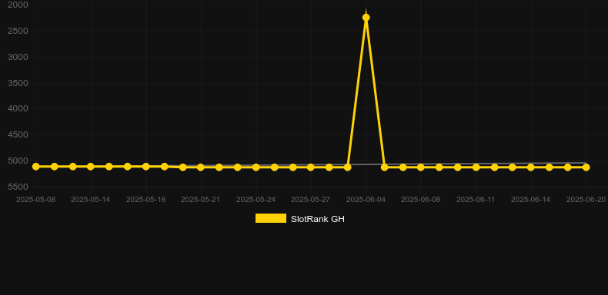Screen dimensions: 608x295
Task: Click the 2025-06-04 x-axis date label
Action: tap(366, 200)
